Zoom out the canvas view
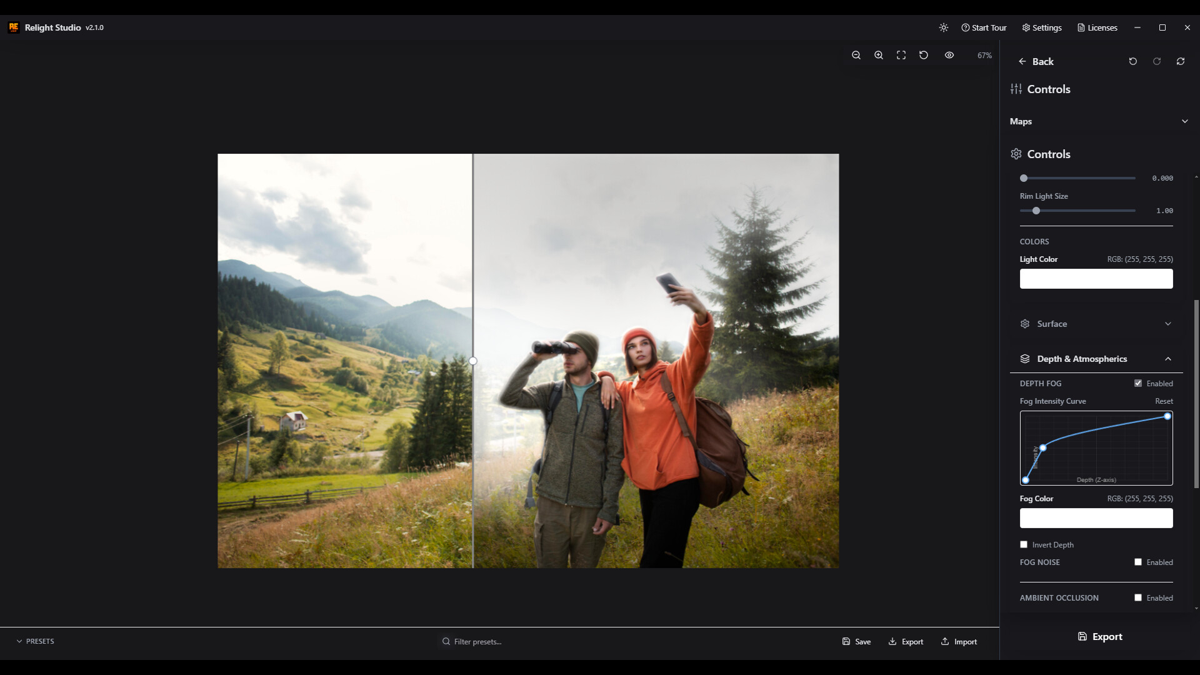Image resolution: width=1200 pixels, height=675 pixels. pos(856,55)
